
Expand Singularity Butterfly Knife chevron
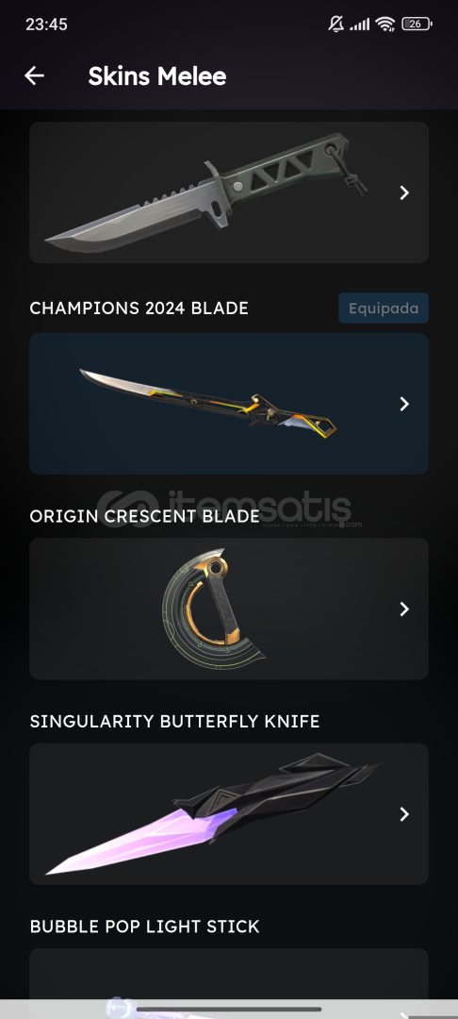(x=404, y=813)
